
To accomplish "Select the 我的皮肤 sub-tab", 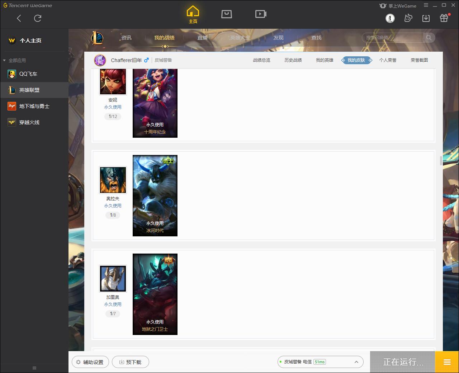I will [x=356, y=60].
